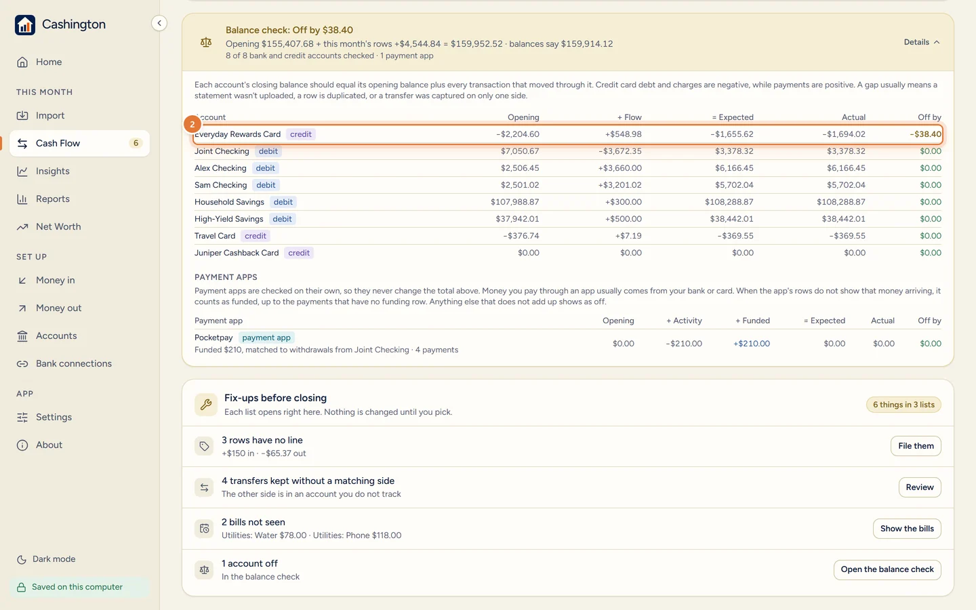Screen dimensions: 976x610
Task: Go to the Import page
Action: pos(79,115)
